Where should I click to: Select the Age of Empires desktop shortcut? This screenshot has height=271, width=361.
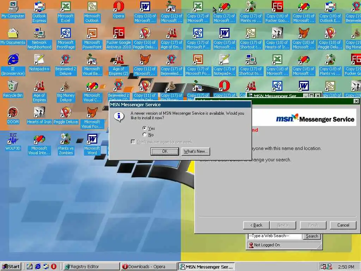click(39, 91)
